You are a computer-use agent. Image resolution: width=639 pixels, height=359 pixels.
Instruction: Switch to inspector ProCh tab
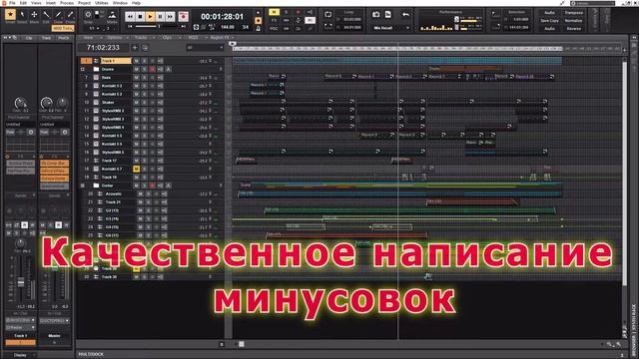coord(64,38)
